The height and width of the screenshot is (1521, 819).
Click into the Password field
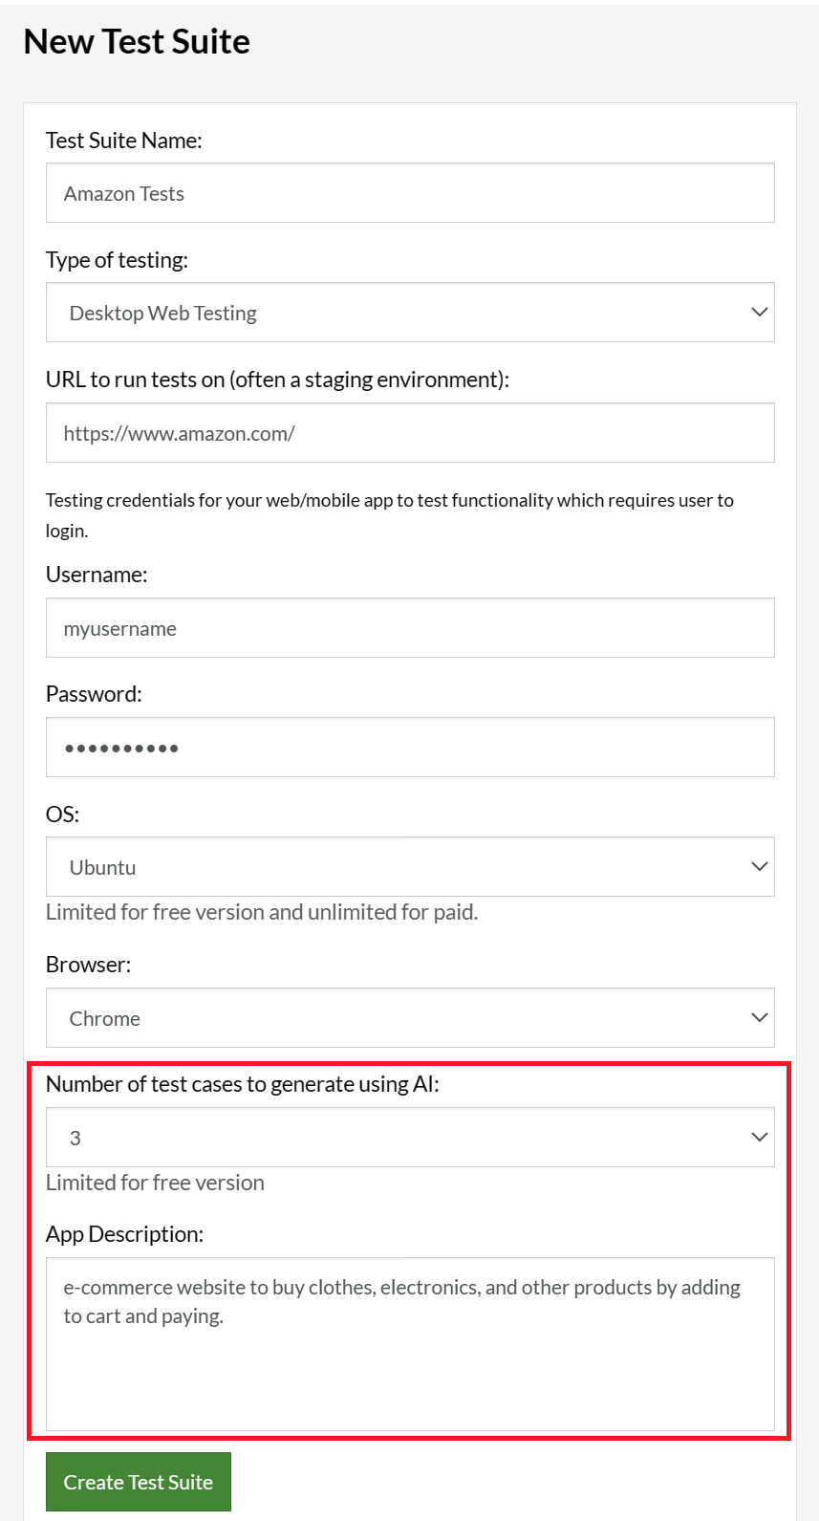point(410,748)
